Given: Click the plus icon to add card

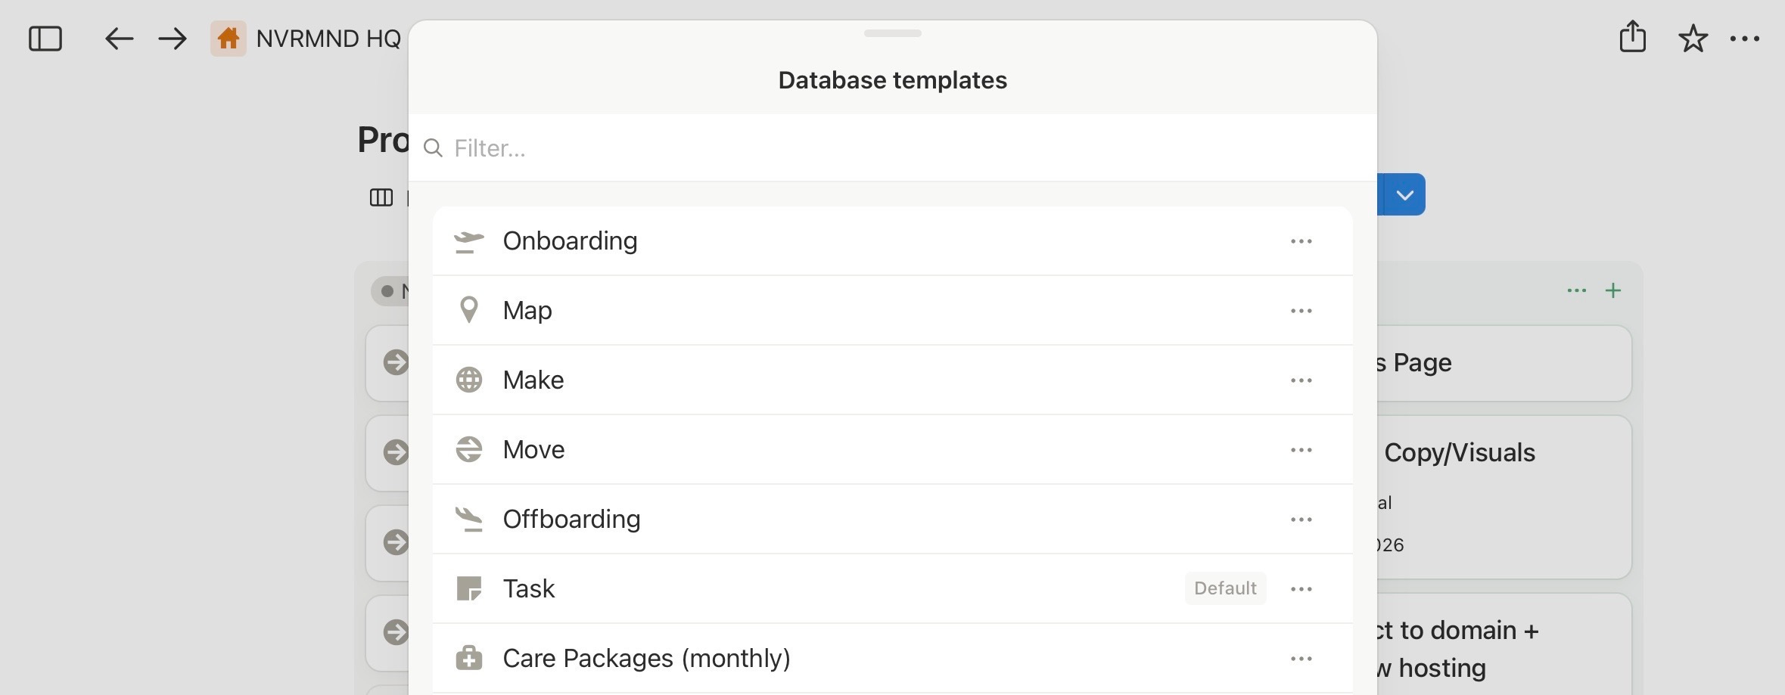Looking at the screenshot, I should (x=1613, y=290).
